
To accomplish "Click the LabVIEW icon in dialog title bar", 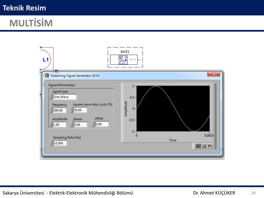I will click(x=47, y=76).
